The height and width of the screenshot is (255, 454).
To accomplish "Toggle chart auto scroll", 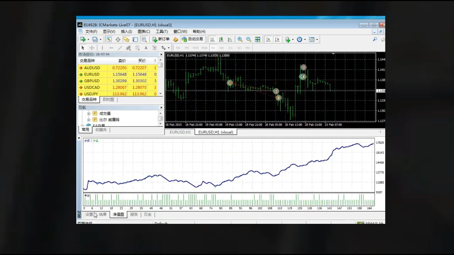I will pos(268,39).
